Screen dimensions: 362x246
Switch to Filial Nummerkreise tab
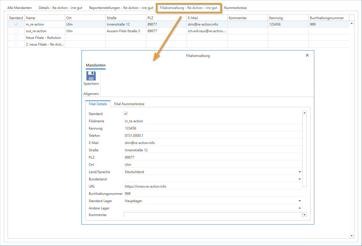(x=129, y=104)
